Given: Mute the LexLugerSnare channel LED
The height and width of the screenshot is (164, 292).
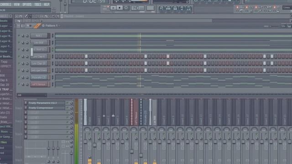Looking at the screenshot, I should tap(19, 71).
